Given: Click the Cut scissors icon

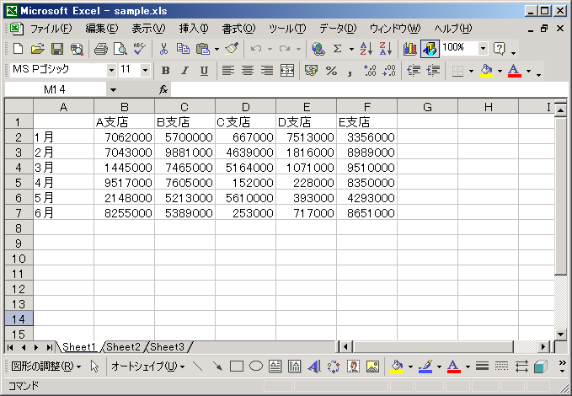Looking at the screenshot, I should (x=163, y=49).
